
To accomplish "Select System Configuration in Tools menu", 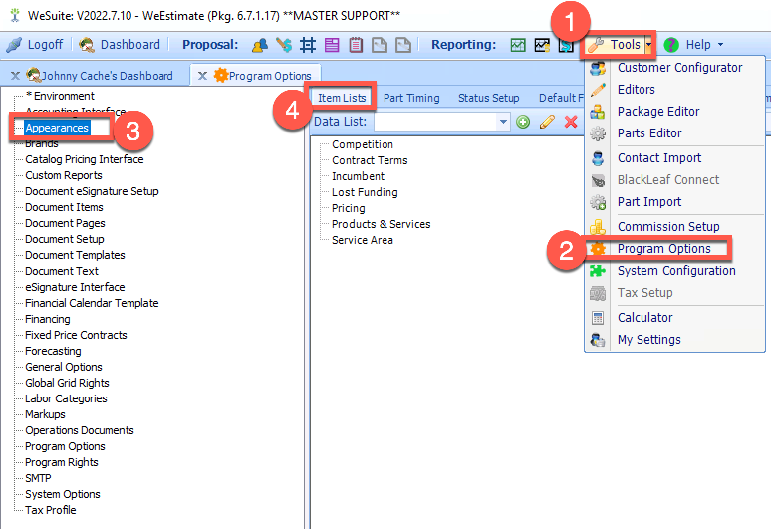I will (676, 270).
